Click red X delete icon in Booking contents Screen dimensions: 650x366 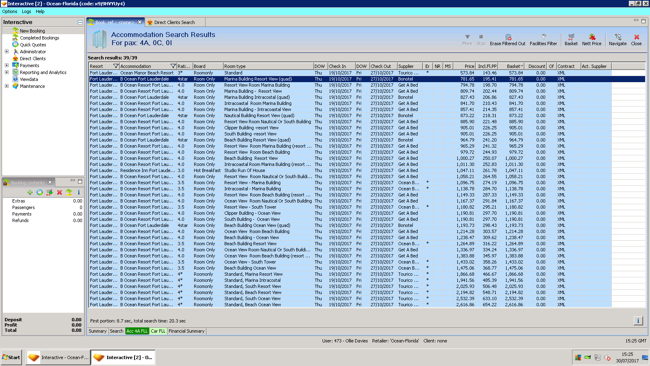click(59, 192)
